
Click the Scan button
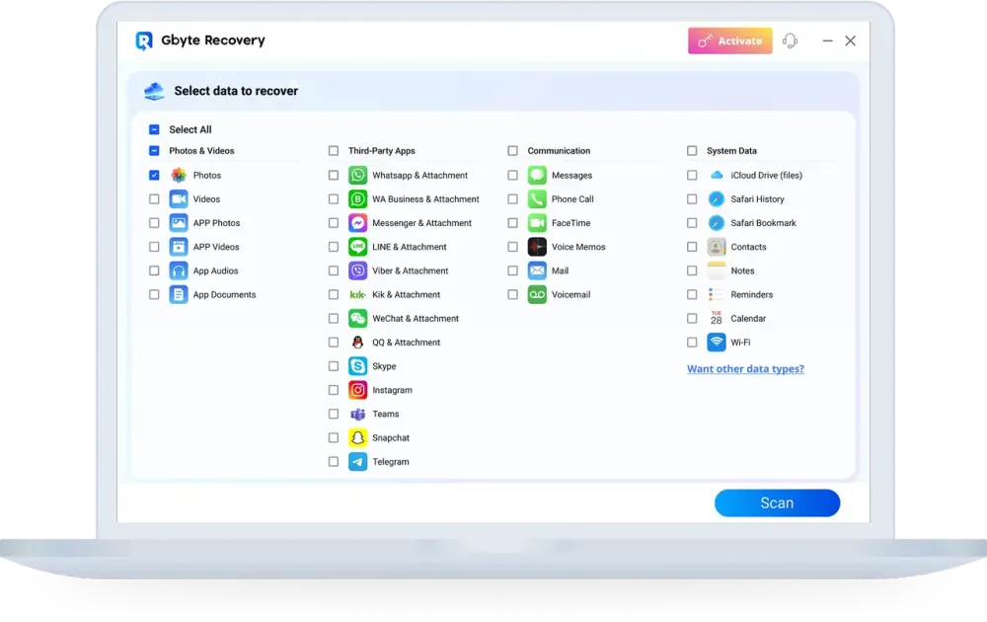click(x=778, y=503)
